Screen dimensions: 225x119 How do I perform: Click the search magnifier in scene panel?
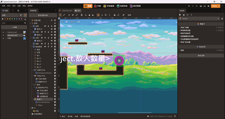point(25,23)
